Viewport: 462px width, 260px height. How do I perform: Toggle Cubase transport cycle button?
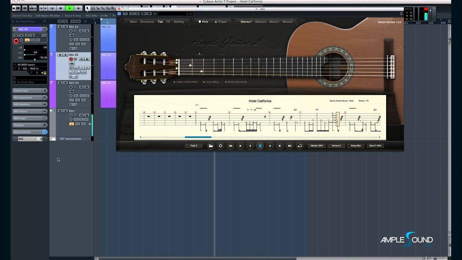tap(52, 8)
